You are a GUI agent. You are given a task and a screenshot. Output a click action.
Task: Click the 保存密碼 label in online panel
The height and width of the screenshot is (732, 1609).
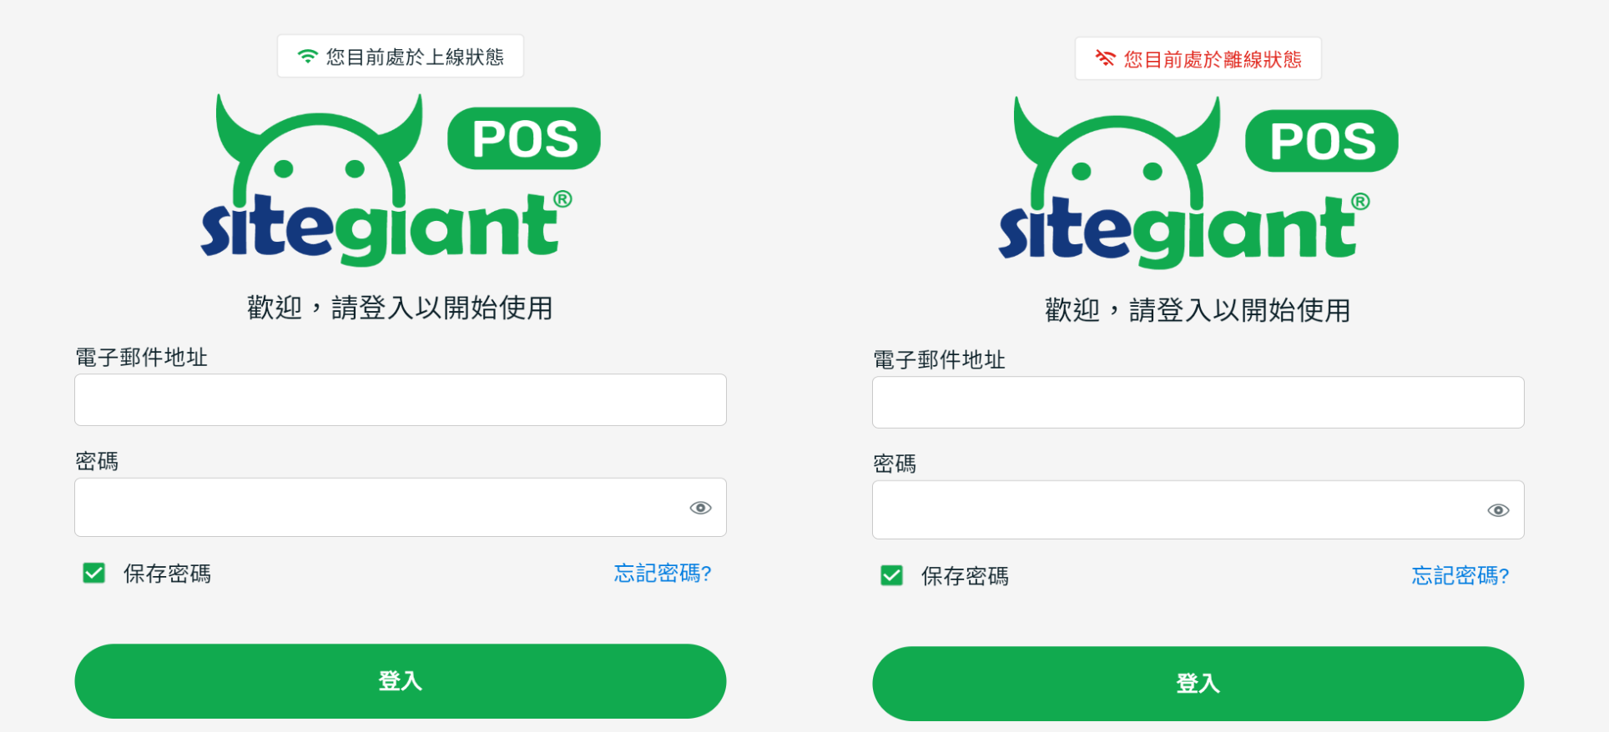[x=167, y=574]
